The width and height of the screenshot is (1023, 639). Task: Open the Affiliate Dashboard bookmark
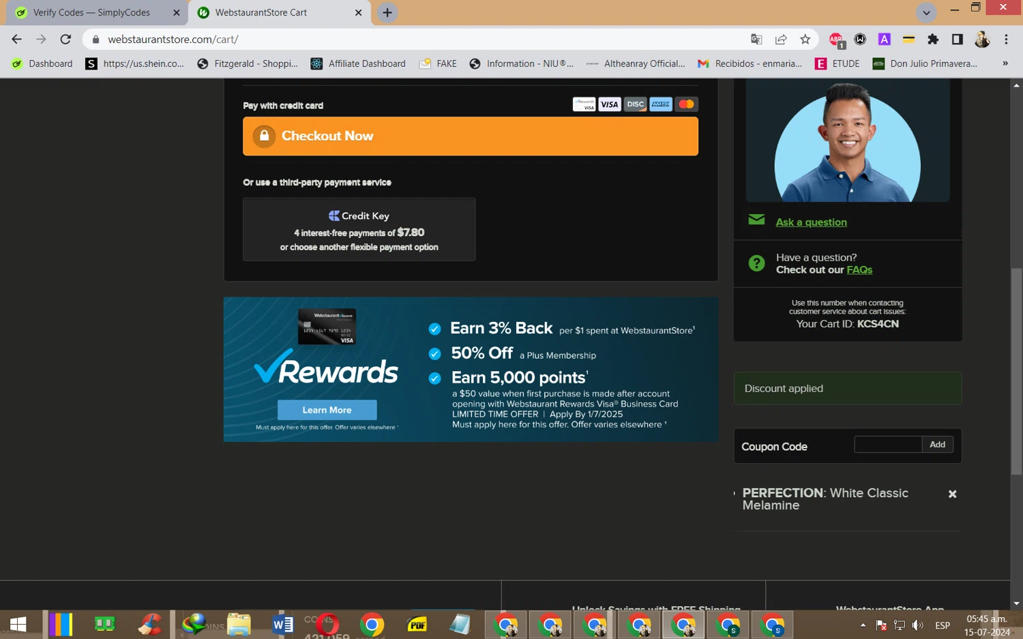tap(358, 63)
